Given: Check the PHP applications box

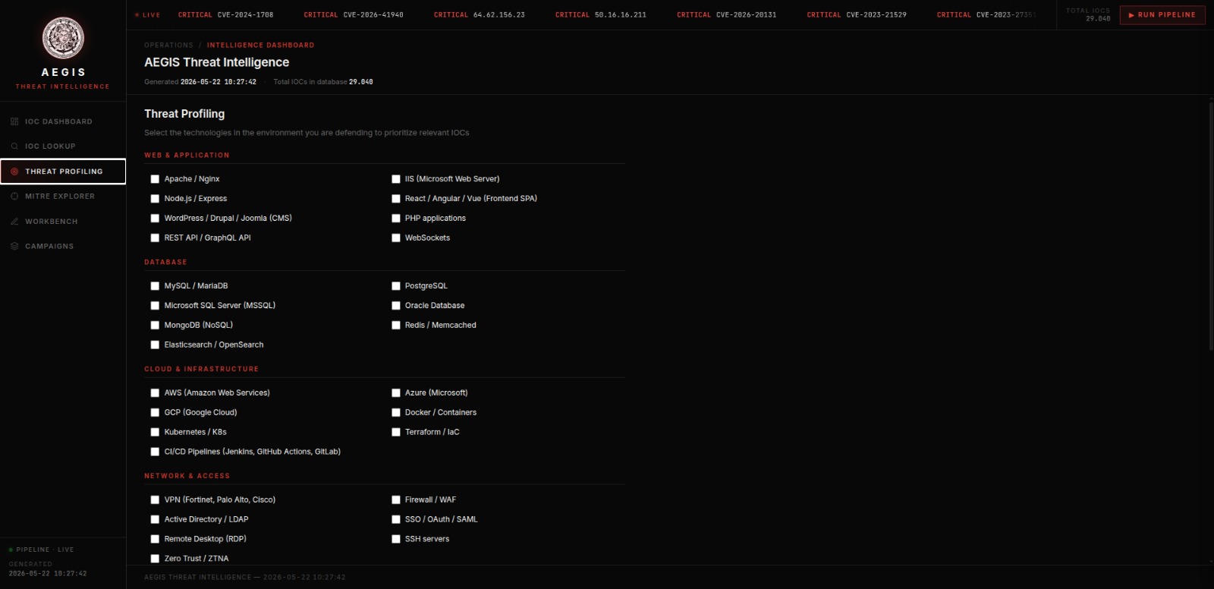Looking at the screenshot, I should (x=395, y=219).
